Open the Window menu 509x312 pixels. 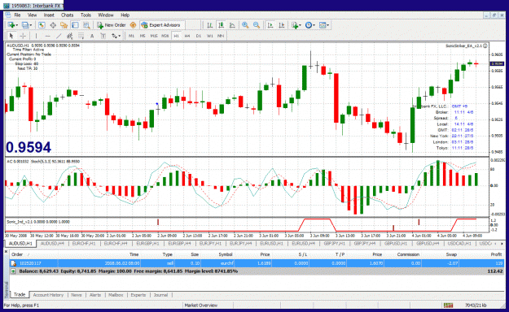[106, 15]
